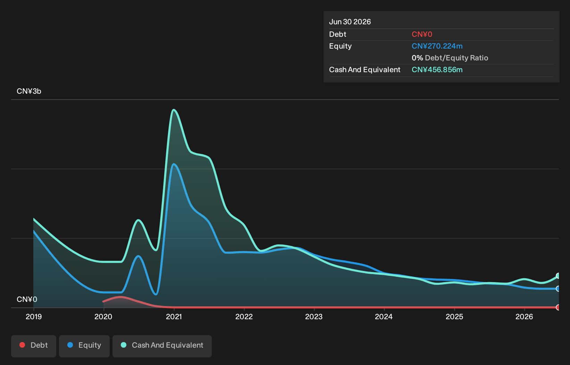Click the 2022 x-axis label
570x365 pixels.
coord(244,316)
